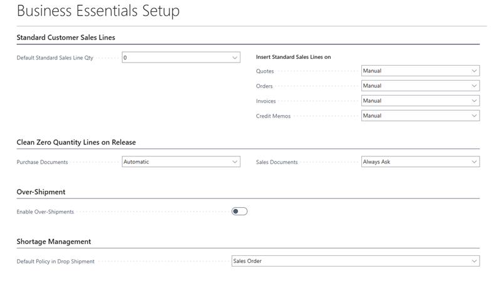
Task: Collapse the Standard Customer Sales Lines section
Action: pyautogui.click(x=66, y=38)
